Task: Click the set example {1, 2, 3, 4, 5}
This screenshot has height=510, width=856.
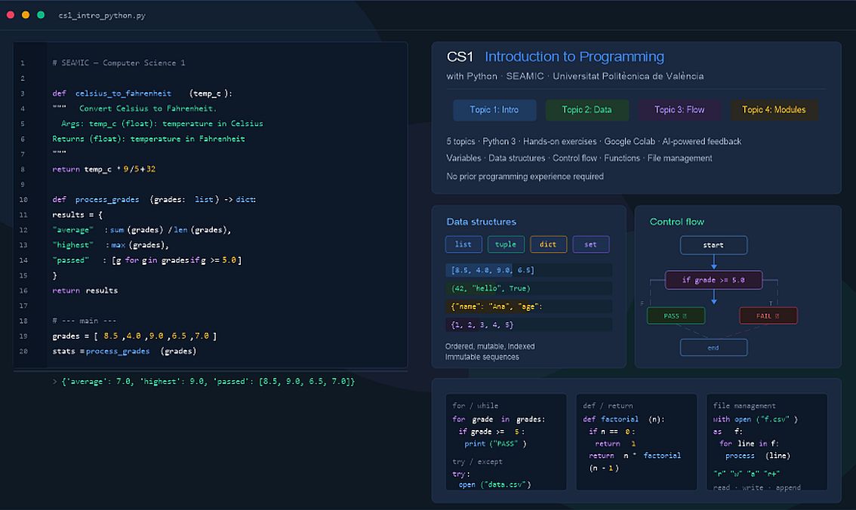Action: [x=528, y=324]
